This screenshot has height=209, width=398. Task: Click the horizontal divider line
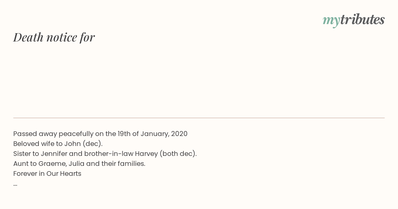pyautogui.click(x=199, y=118)
